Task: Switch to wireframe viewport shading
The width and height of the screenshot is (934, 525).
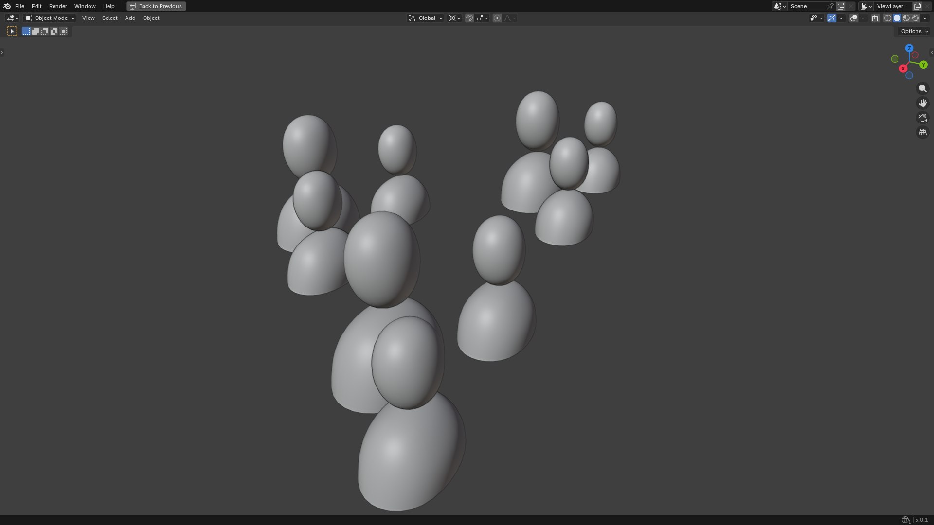Action: [x=888, y=18]
